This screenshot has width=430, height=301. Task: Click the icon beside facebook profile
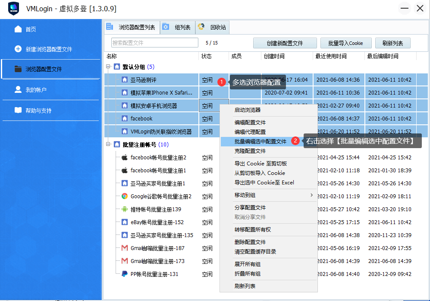[x=125, y=118]
